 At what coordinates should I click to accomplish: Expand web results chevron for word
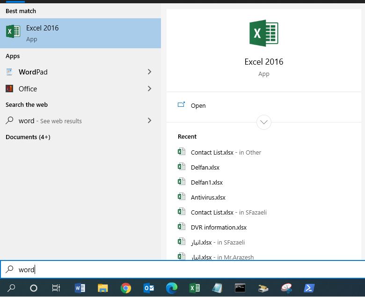pyautogui.click(x=149, y=120)
